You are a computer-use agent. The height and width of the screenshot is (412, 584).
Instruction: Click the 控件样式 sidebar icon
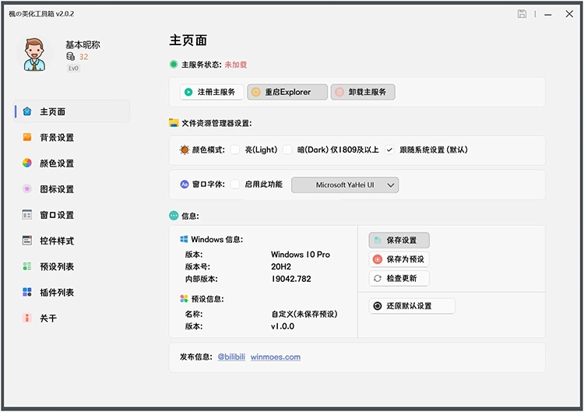pyautogui.click(x=27, y=241)
